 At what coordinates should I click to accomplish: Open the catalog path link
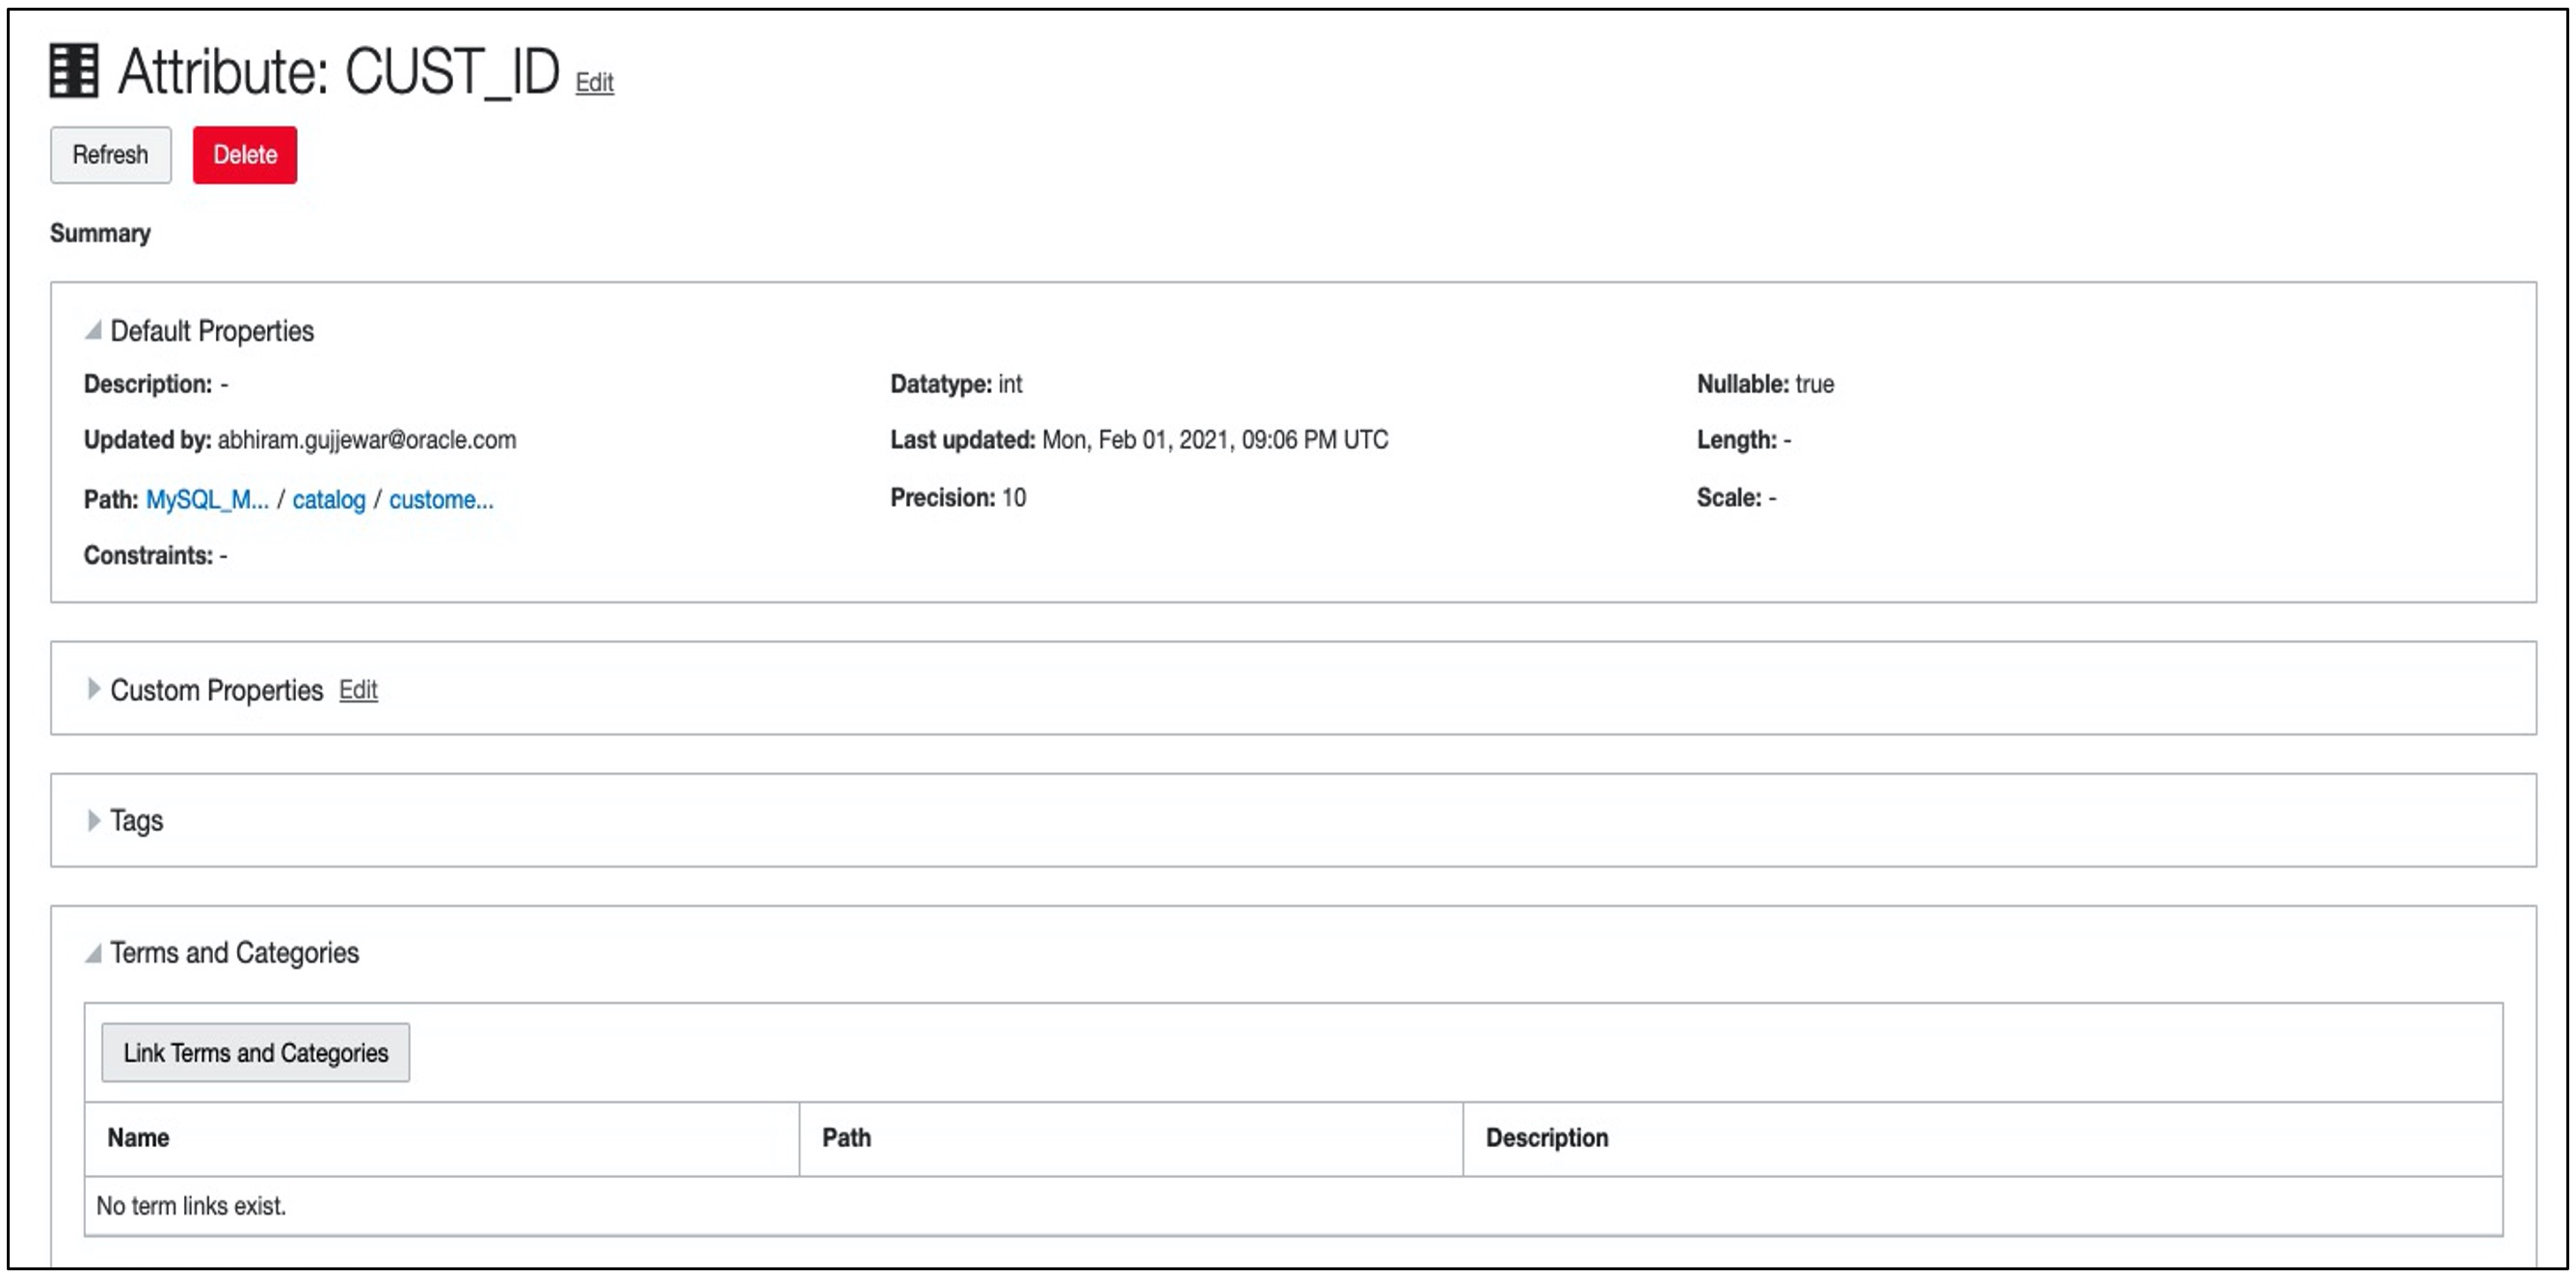(x=328, y=499)
